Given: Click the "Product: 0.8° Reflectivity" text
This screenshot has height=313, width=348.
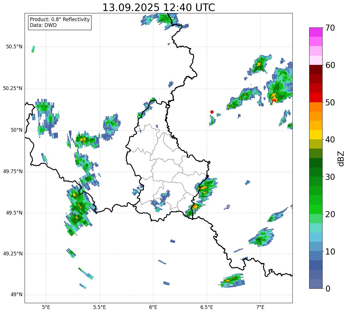Looking at the screenshot, I should [x=60, y=19].
